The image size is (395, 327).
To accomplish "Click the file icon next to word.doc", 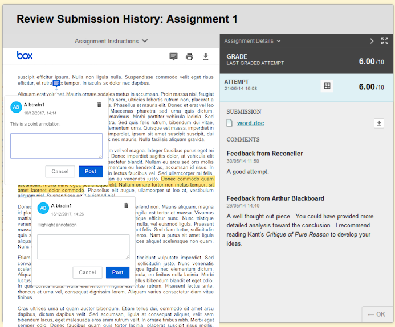I will (x=230, y=123).
